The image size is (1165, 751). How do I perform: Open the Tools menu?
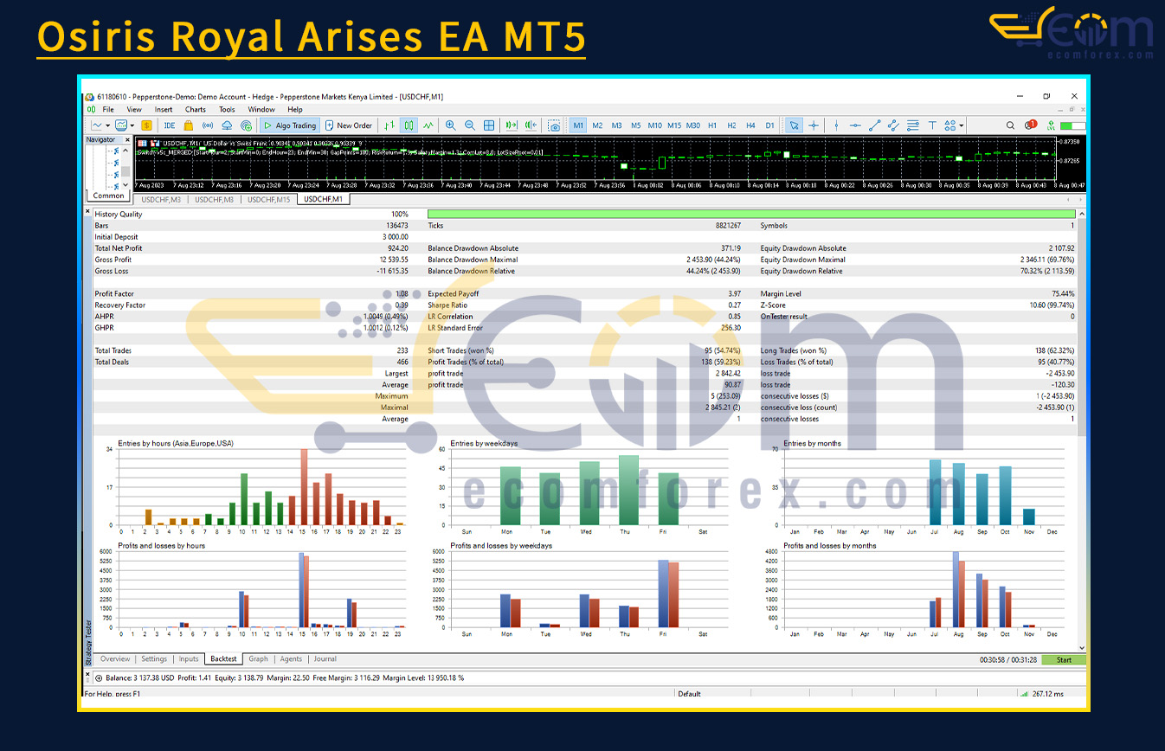[227, 110]
